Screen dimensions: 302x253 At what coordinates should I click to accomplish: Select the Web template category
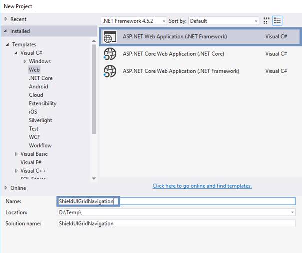click(x=34, y=69)
